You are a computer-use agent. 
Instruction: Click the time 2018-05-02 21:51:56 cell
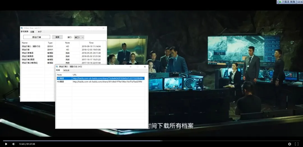point(91,56)
